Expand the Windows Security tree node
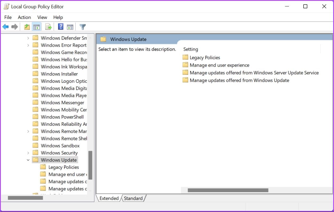334x212 pixels. (x=28, y=153)
